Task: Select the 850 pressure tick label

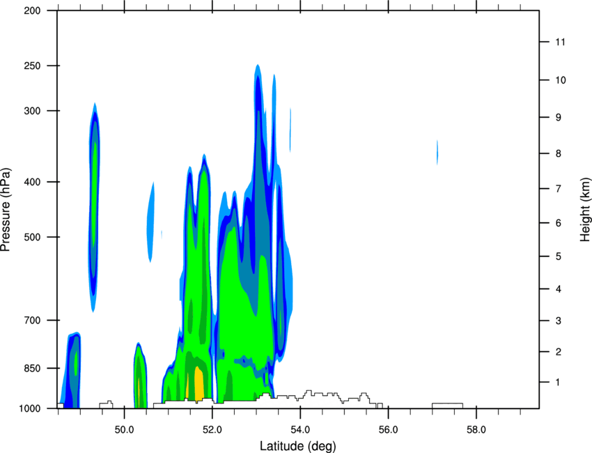Action: click(x=32, y=368)
